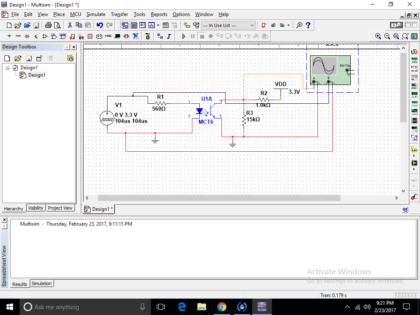
Task: Expand LabVIEW instruments options arrow
Action: click(414, 169)
